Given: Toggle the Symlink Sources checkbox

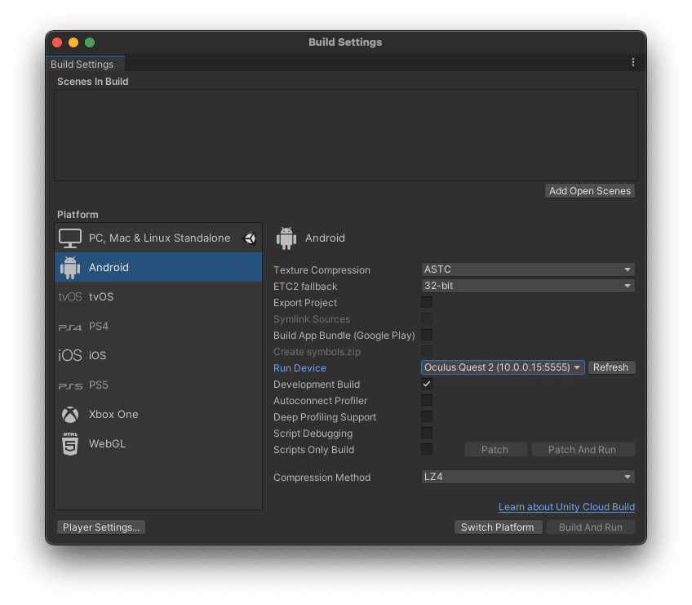Looking at the screenshot, I should pos(427,319).
